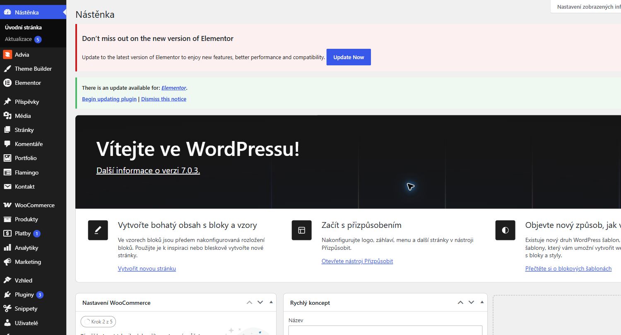Click the Snippety scissors icon
621x335 pixels.
pos(7,309)
